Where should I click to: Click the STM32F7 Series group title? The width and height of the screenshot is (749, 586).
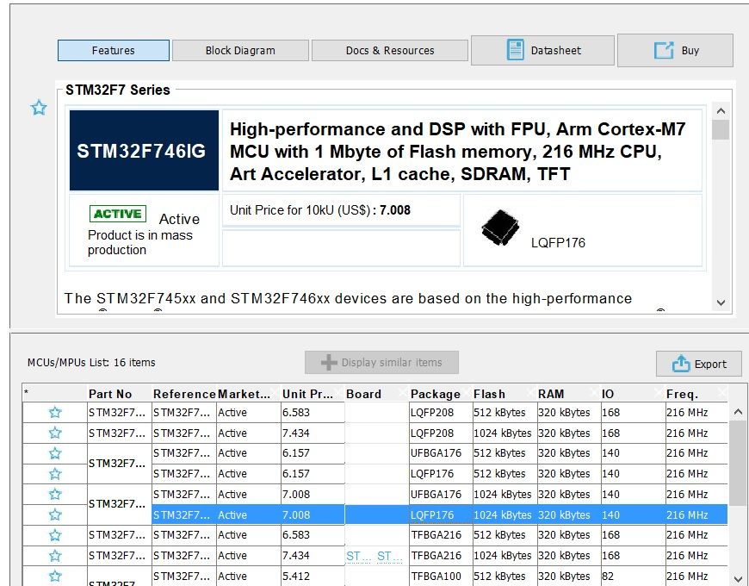117,90
